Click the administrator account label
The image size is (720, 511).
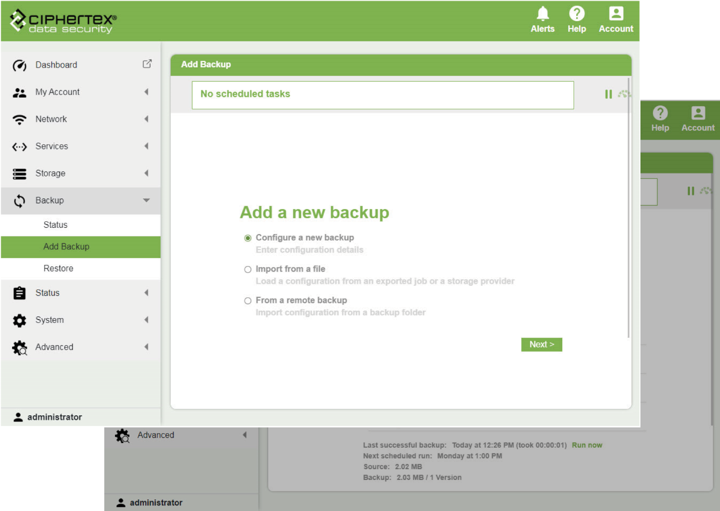[x=54, y=417]
